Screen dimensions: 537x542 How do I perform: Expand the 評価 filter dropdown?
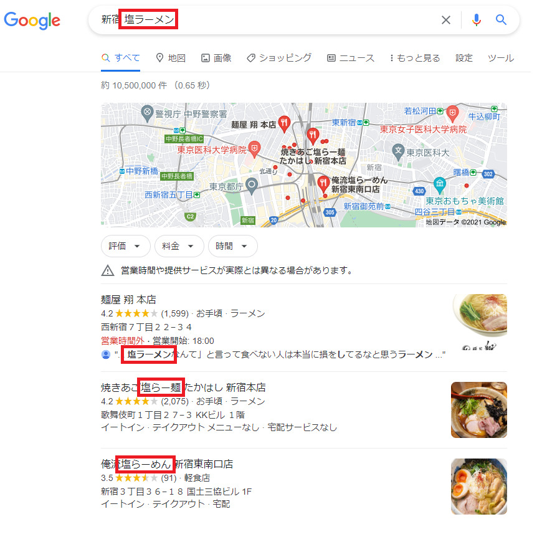tap(125, 246)
